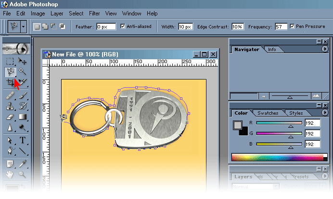Viewport: 333px width, 199px height.
Task: Select the Paintbrush tool
Action: pyautogui.click(x=23, y=95)
